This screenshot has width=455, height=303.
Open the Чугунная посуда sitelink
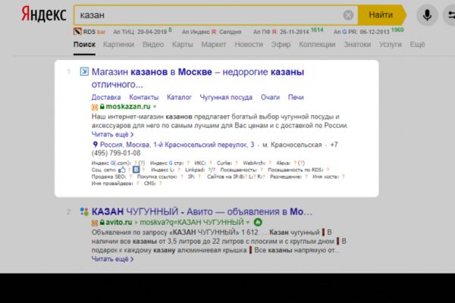coord(226,97)
